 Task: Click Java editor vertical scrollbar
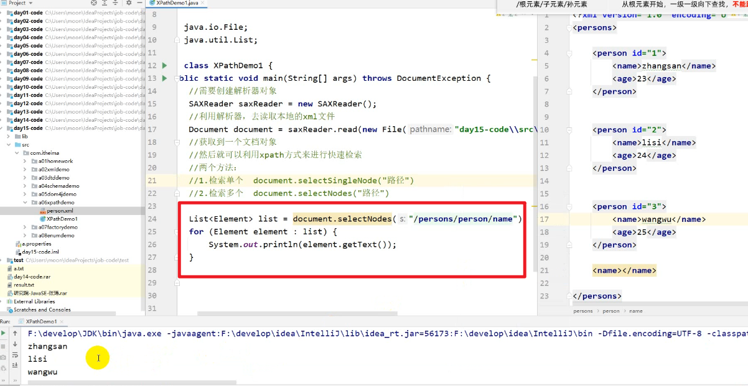[x=535, y=174]
